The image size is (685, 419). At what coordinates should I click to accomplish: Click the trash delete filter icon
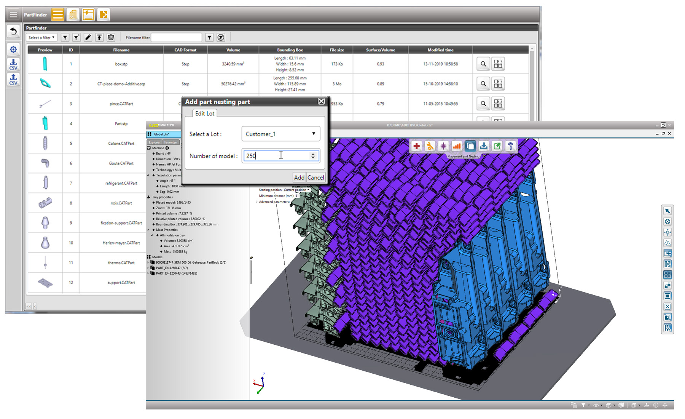pyautogui.click(x=111, y=37)
